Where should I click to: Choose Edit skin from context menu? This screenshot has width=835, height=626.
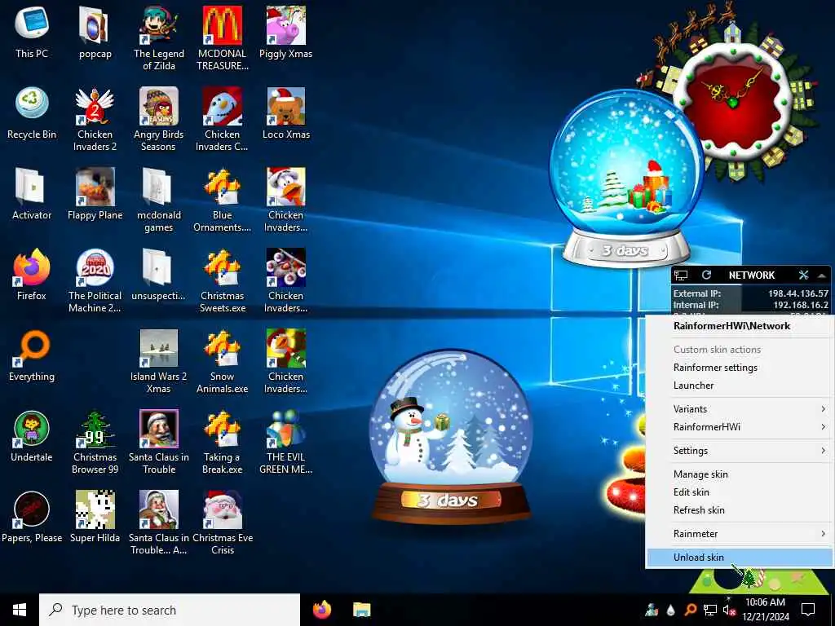tap(740, 492)
